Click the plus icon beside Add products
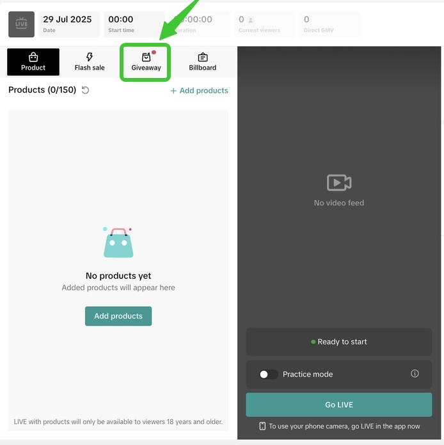 click(173, 91)
